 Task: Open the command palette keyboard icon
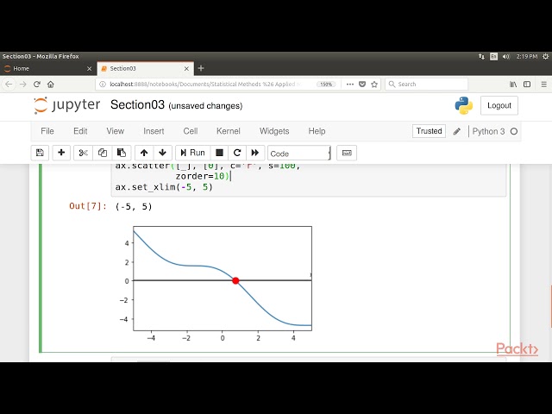click(347, 153)
